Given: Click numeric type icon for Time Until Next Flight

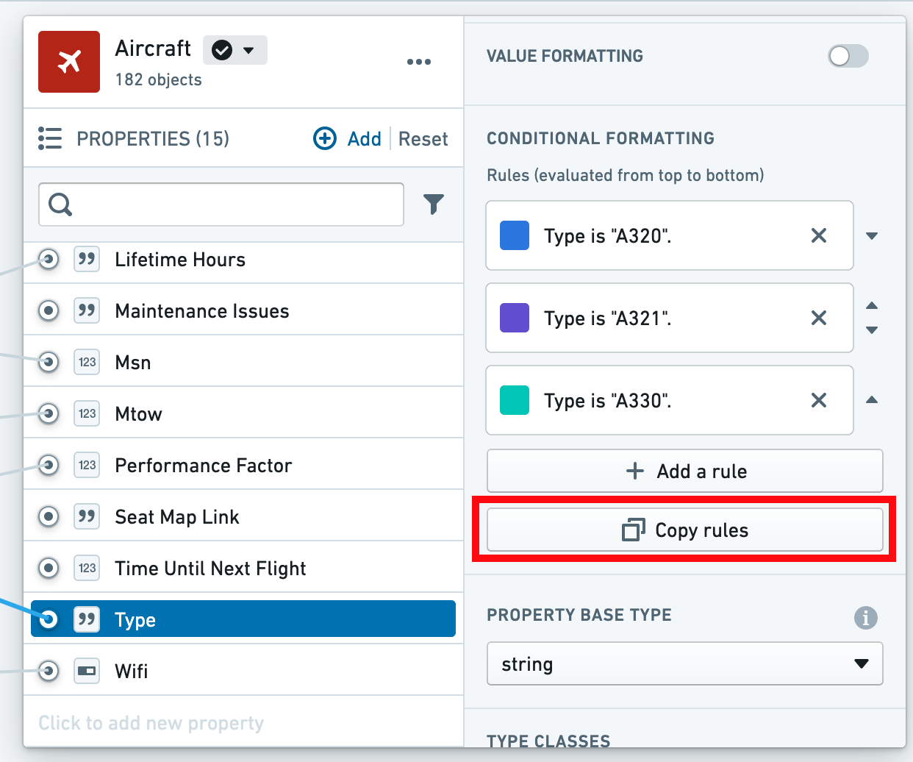Looking at the screenshot, I should point(87,568).
